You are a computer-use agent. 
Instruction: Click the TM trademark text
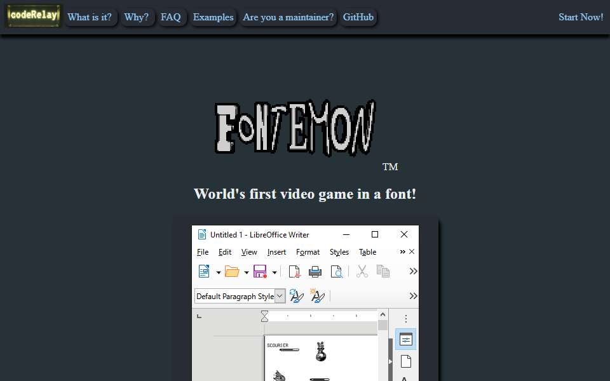coord(390,167)
